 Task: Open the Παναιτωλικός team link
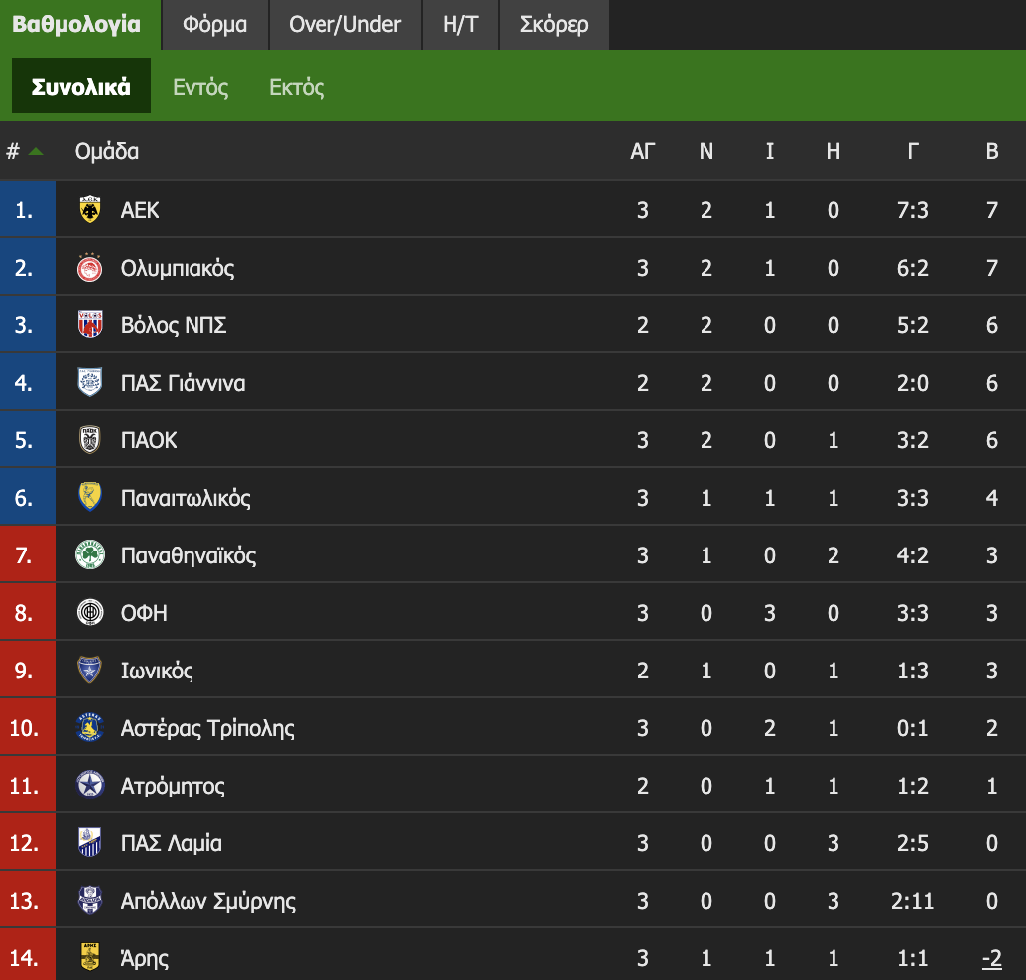(186, 498)
